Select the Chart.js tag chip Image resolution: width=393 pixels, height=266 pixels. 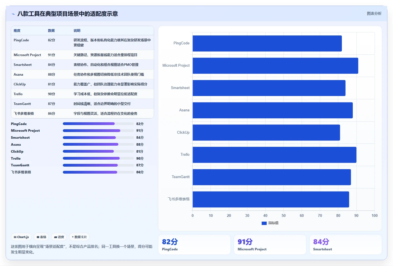[21, 237]
